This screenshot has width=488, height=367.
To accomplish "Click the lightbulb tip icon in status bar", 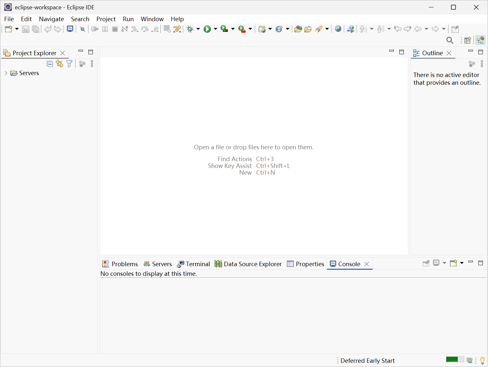I will [483, 361].
